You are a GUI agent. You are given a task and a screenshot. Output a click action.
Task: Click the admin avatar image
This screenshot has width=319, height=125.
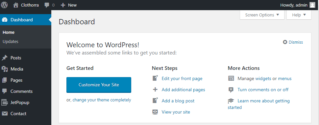[x=312, y=5]
